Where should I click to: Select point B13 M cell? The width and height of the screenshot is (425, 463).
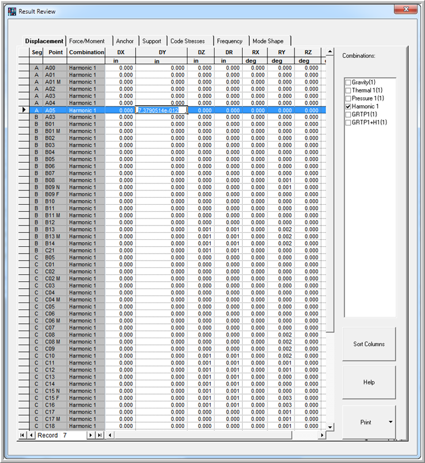tap(55, 236)
